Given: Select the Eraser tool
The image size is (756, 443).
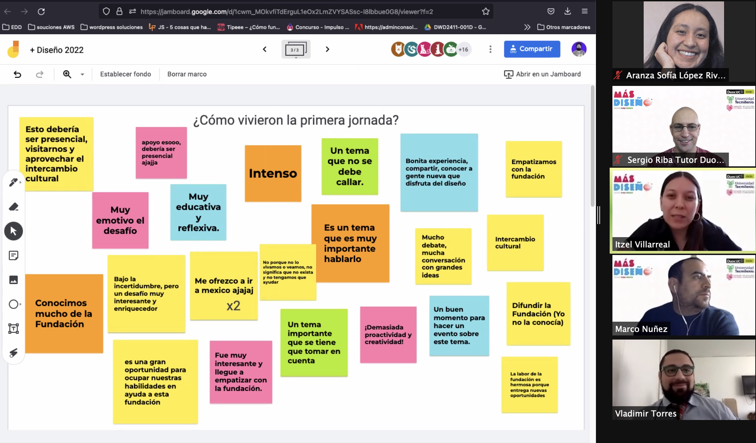Looking at the screenshot, I should (14, 207).
